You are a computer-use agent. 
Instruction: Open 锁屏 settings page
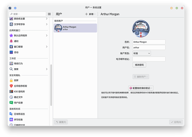29,80
